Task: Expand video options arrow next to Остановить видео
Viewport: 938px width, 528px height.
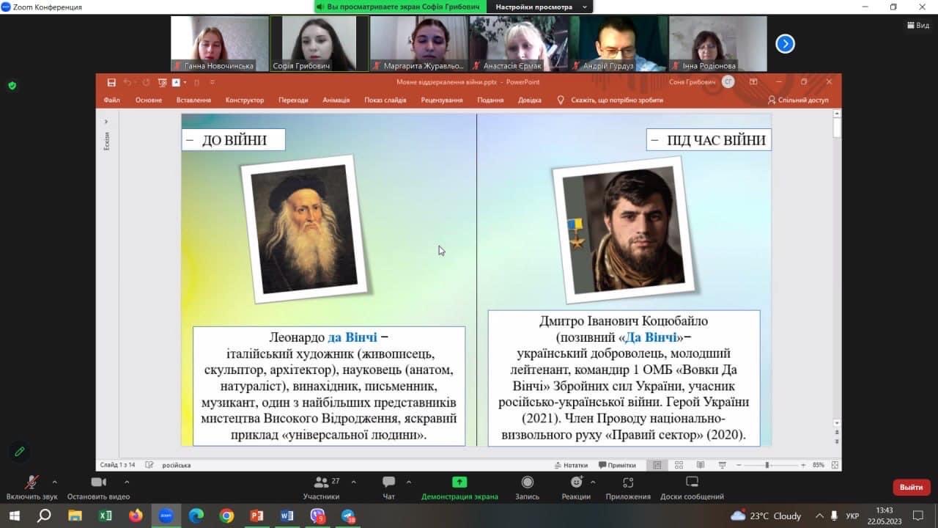Action: pyautogui.click(x=126, y=482)
